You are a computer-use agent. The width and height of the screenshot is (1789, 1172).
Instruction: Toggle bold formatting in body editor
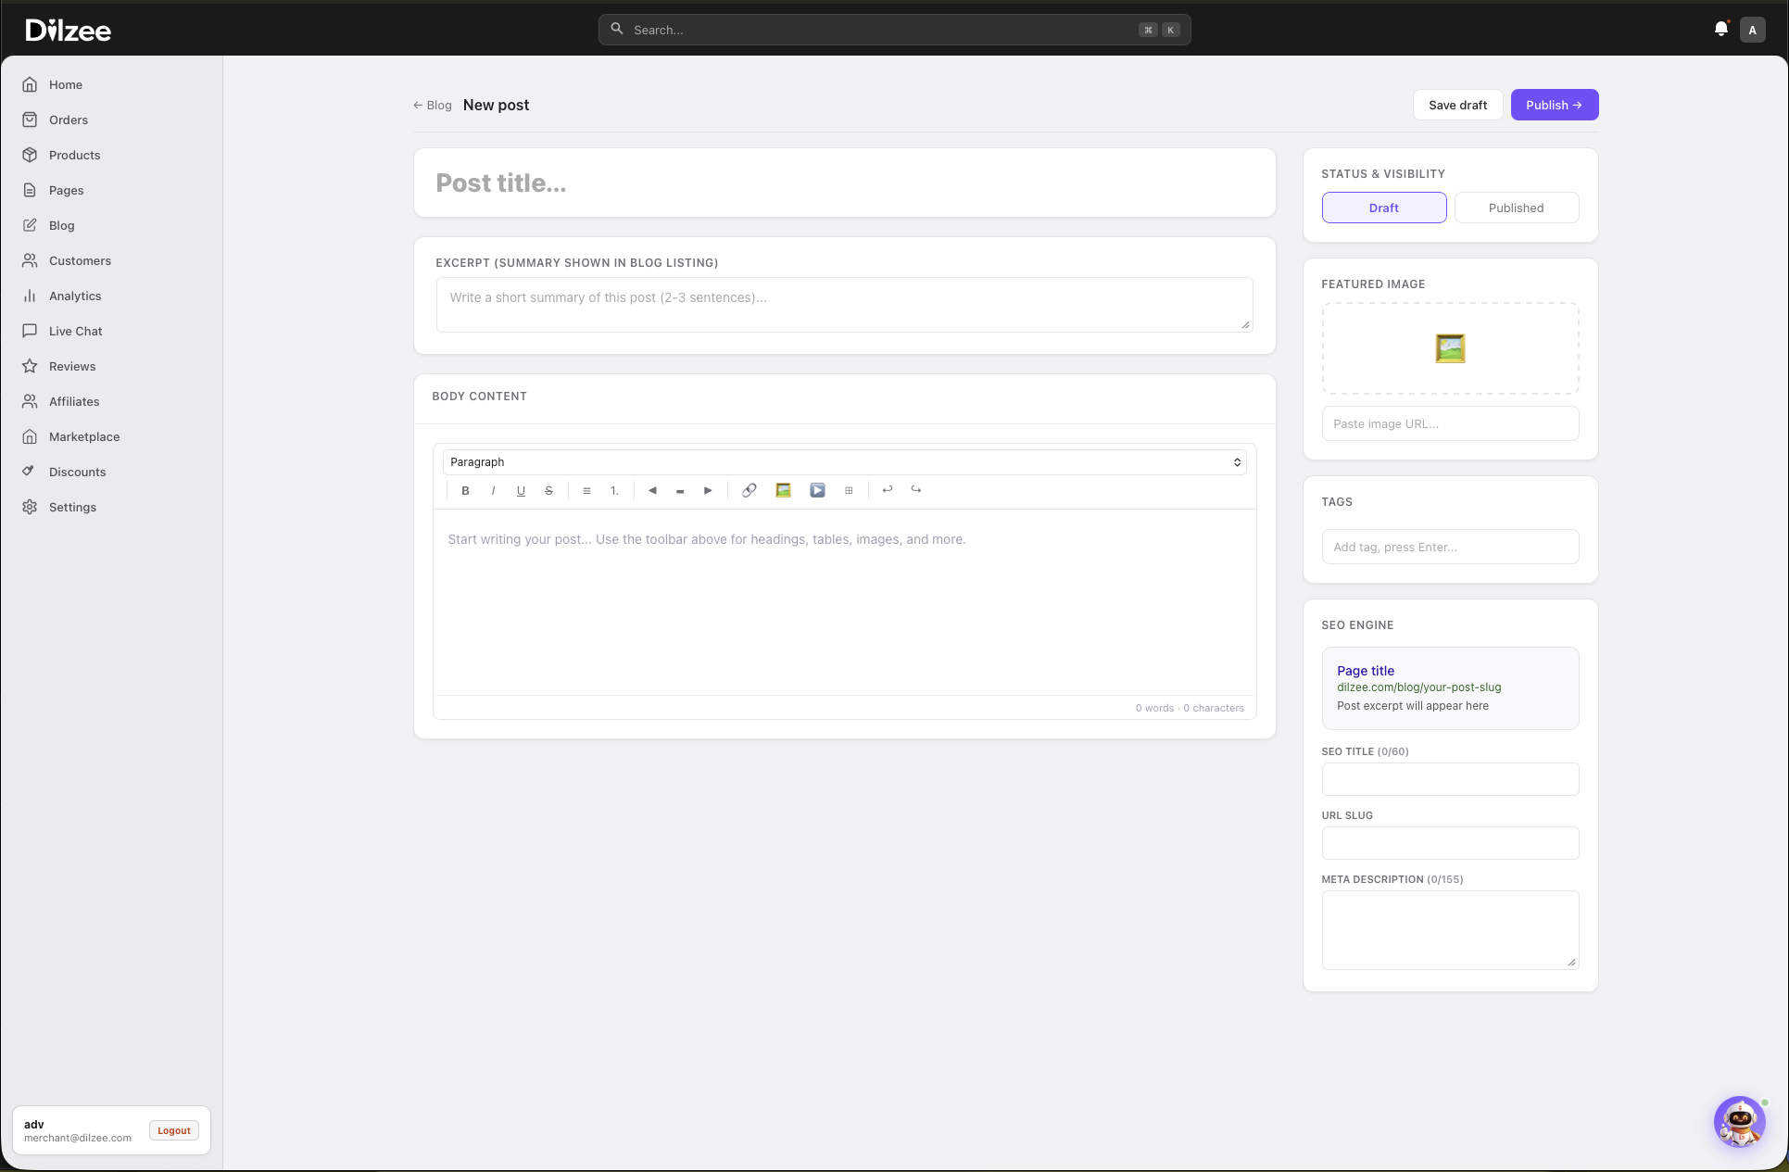click(465, 491)
